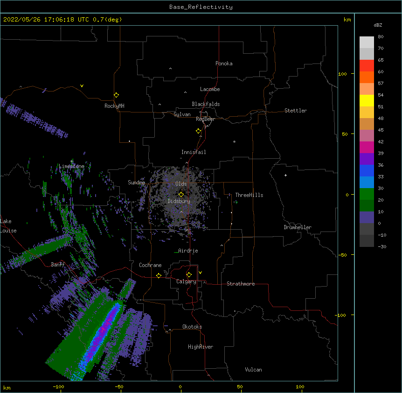
Task: Click the Okotoks label
Action: (192, 327)
